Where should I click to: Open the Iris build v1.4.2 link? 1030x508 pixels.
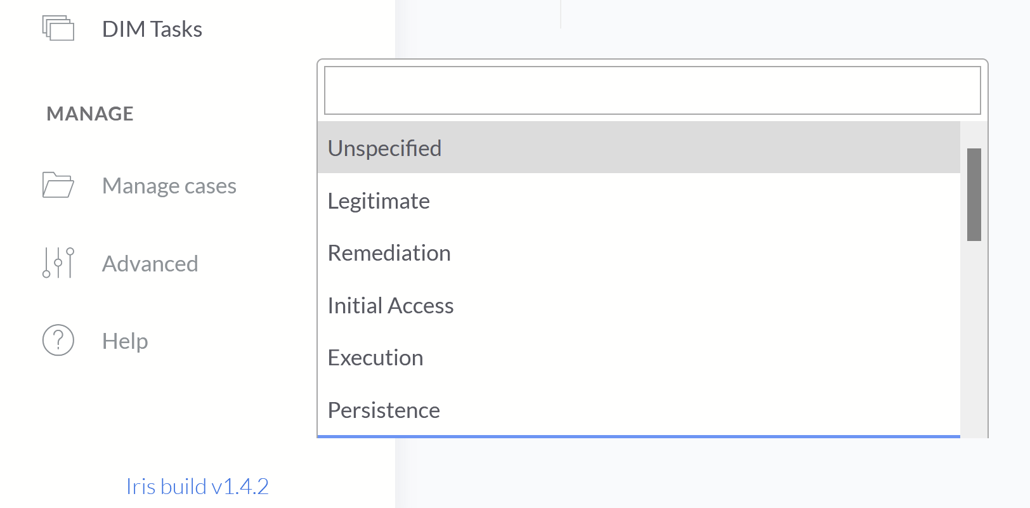pyautogui.click(x=197, y=486)
